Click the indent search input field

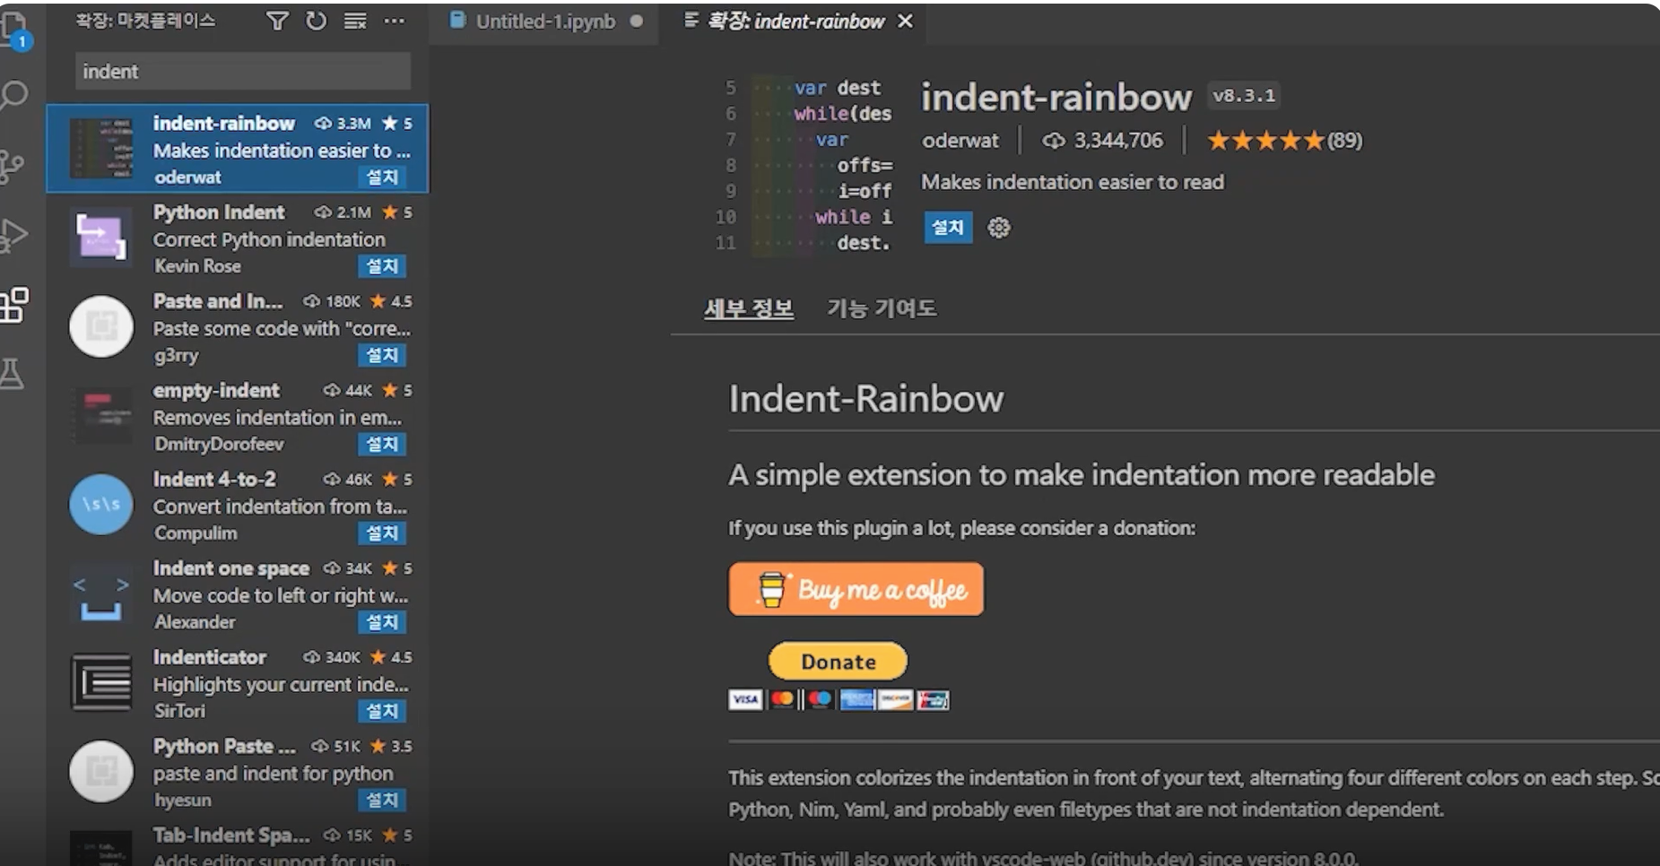[242, 71]
